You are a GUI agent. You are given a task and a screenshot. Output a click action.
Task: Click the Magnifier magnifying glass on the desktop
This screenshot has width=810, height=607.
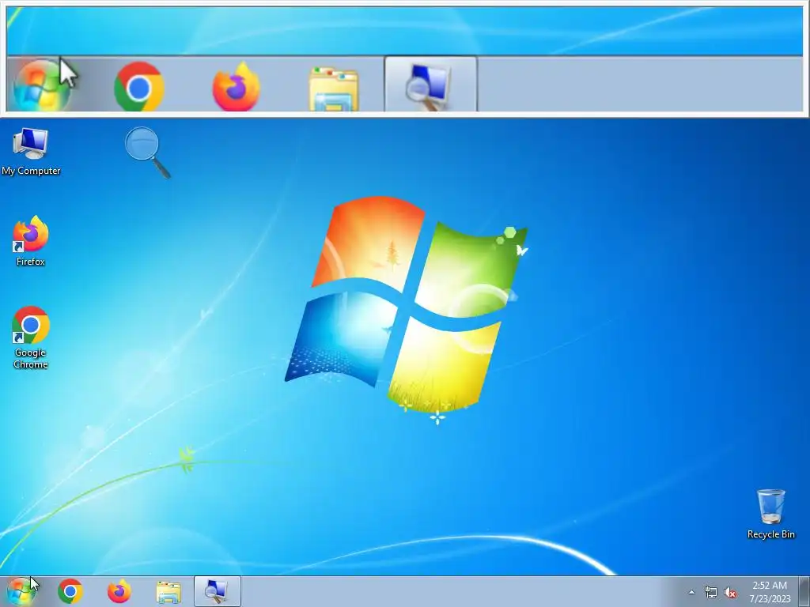tap(147, 153)
